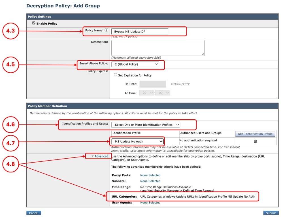Enable Set Expiration for Policy

[x=115, y=75]
